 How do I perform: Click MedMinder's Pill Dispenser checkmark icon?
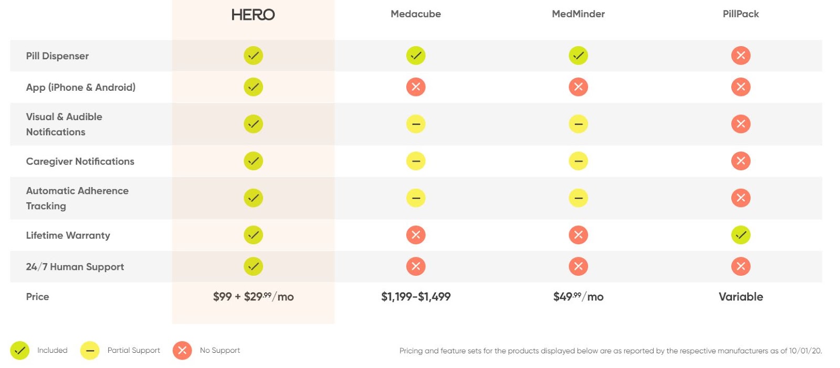pos(578,56)
